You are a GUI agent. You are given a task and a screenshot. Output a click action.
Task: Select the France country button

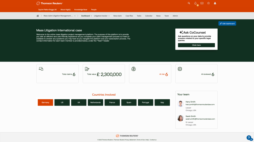112,103
